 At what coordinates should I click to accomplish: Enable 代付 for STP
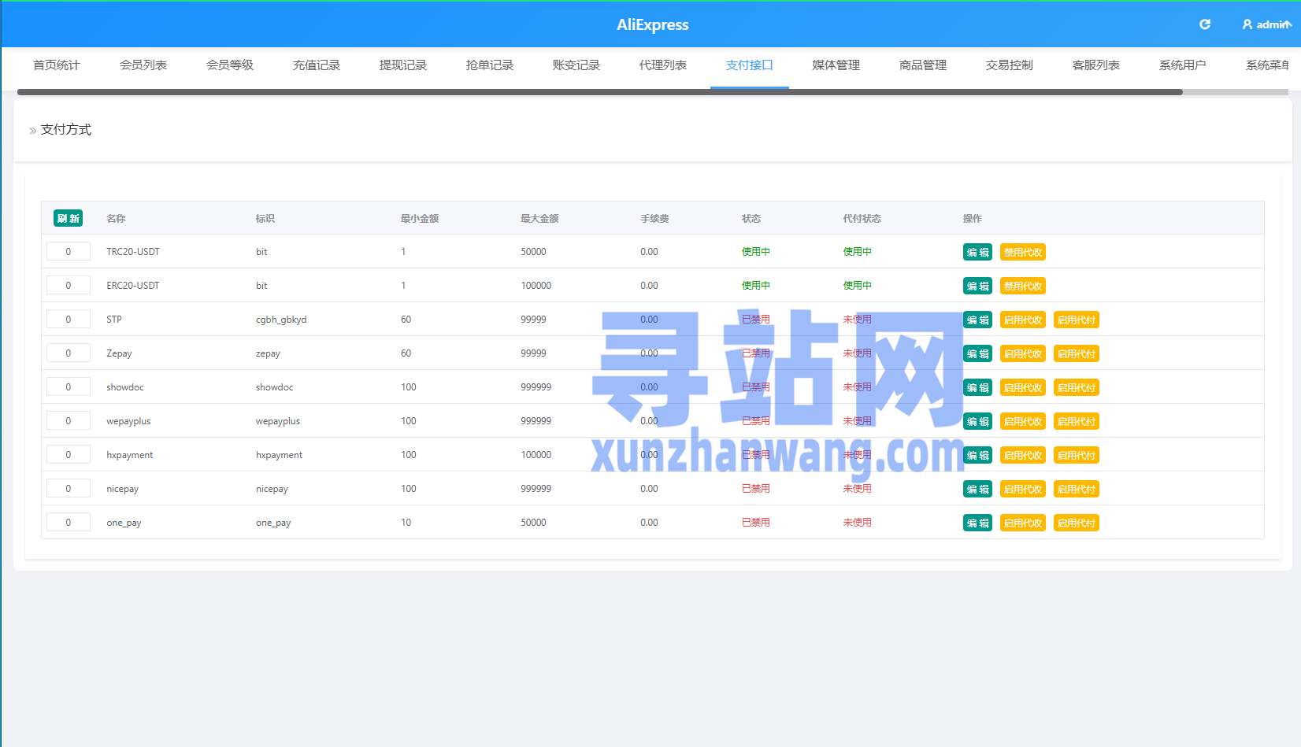coord(1077,320)
